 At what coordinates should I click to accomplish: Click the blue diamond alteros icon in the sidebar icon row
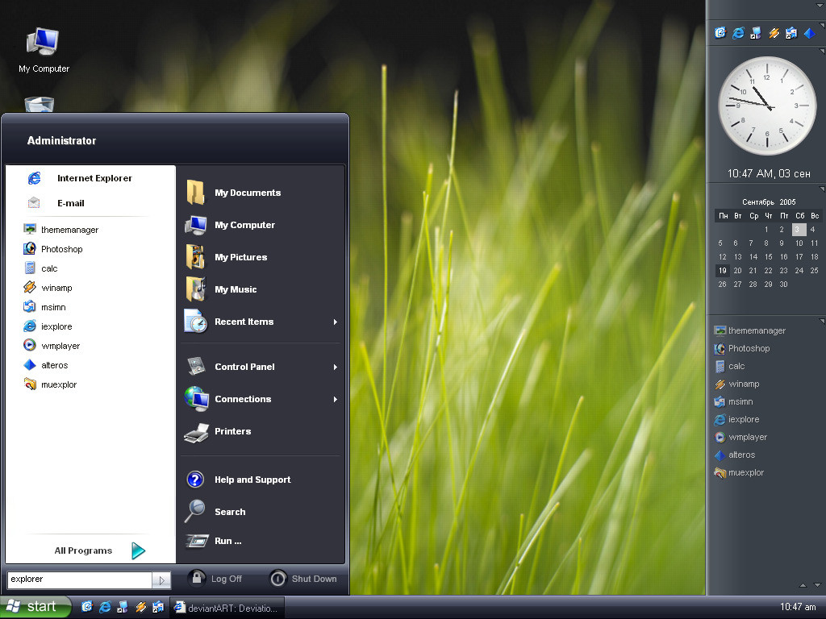tap(809, 33)
